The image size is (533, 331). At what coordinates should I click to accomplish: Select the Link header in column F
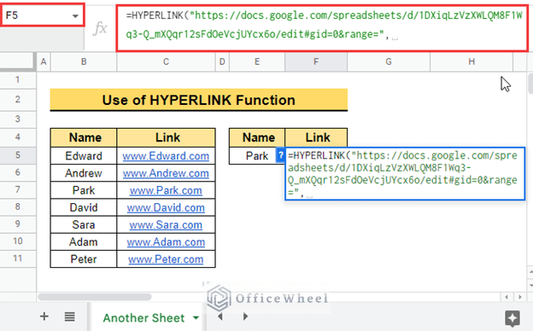[316, 137]
